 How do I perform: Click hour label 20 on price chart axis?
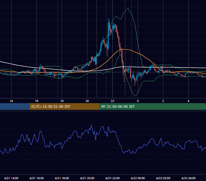point(87,101)
